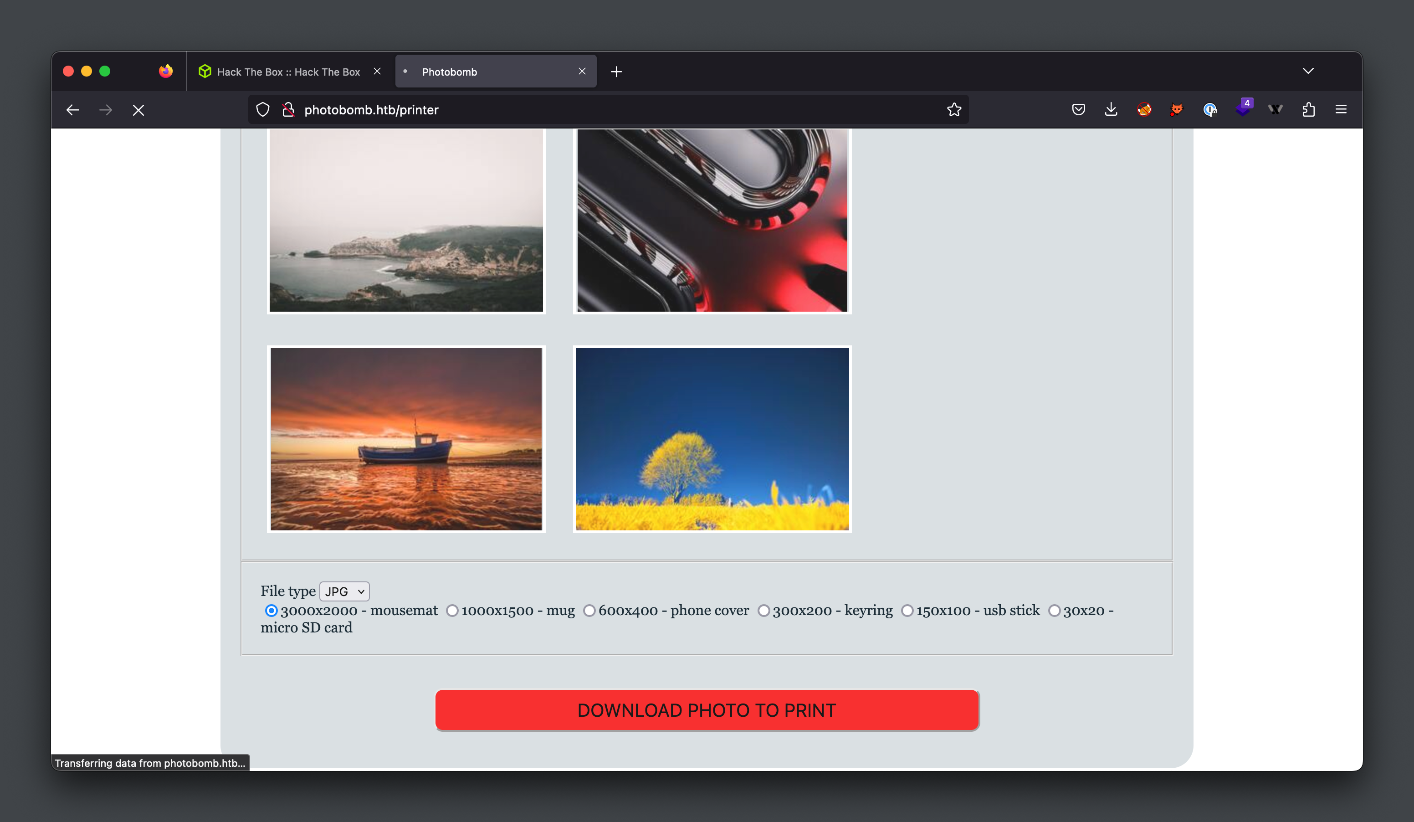
Task: Open the Firefox hamburger menu
Action: (1341, 109)
